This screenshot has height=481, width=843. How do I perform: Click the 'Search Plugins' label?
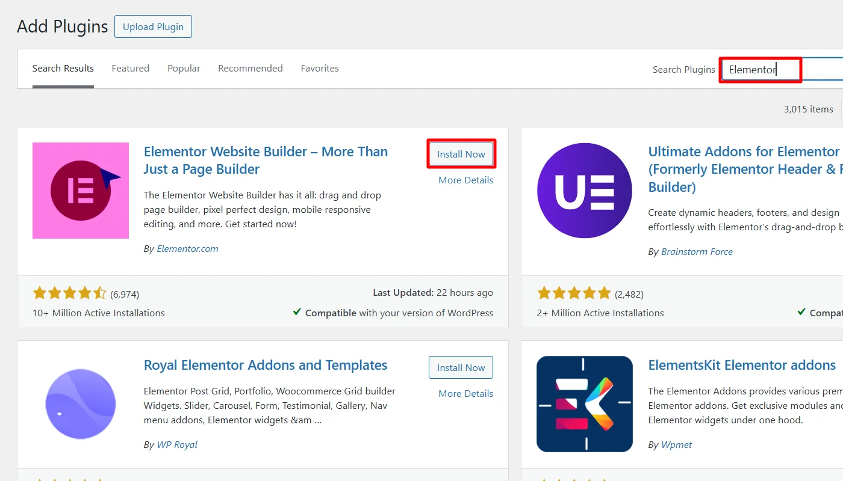684,70
